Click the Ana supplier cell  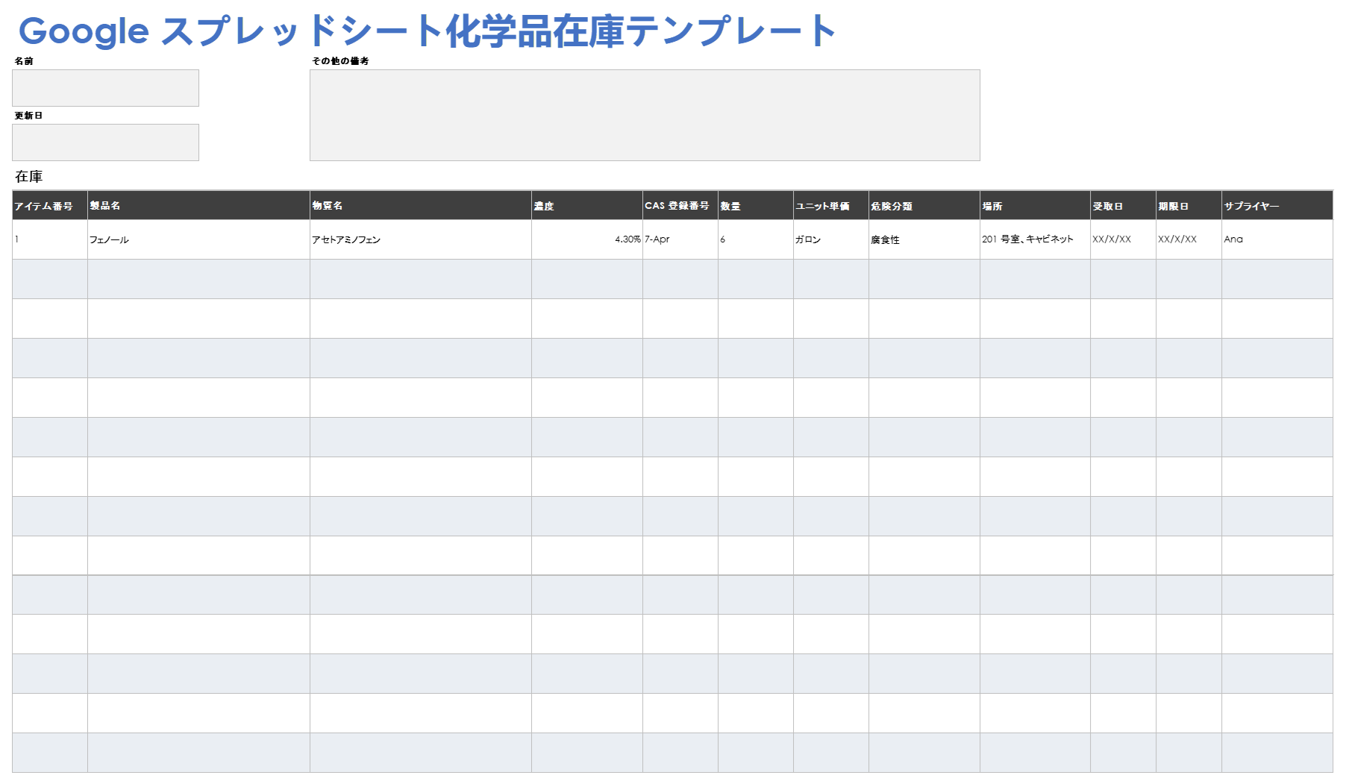pos(1277,239)
